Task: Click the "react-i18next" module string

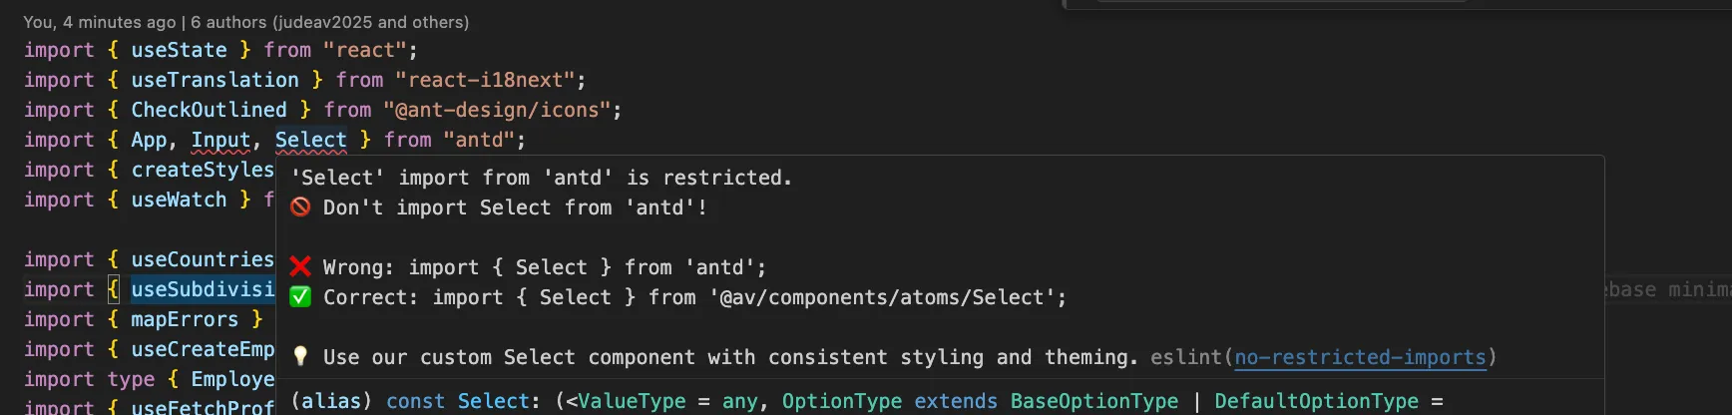Action: (x=485, y=80)
